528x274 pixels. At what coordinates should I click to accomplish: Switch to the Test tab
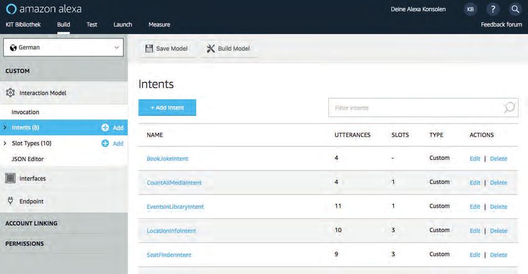[x=92, y=25]
